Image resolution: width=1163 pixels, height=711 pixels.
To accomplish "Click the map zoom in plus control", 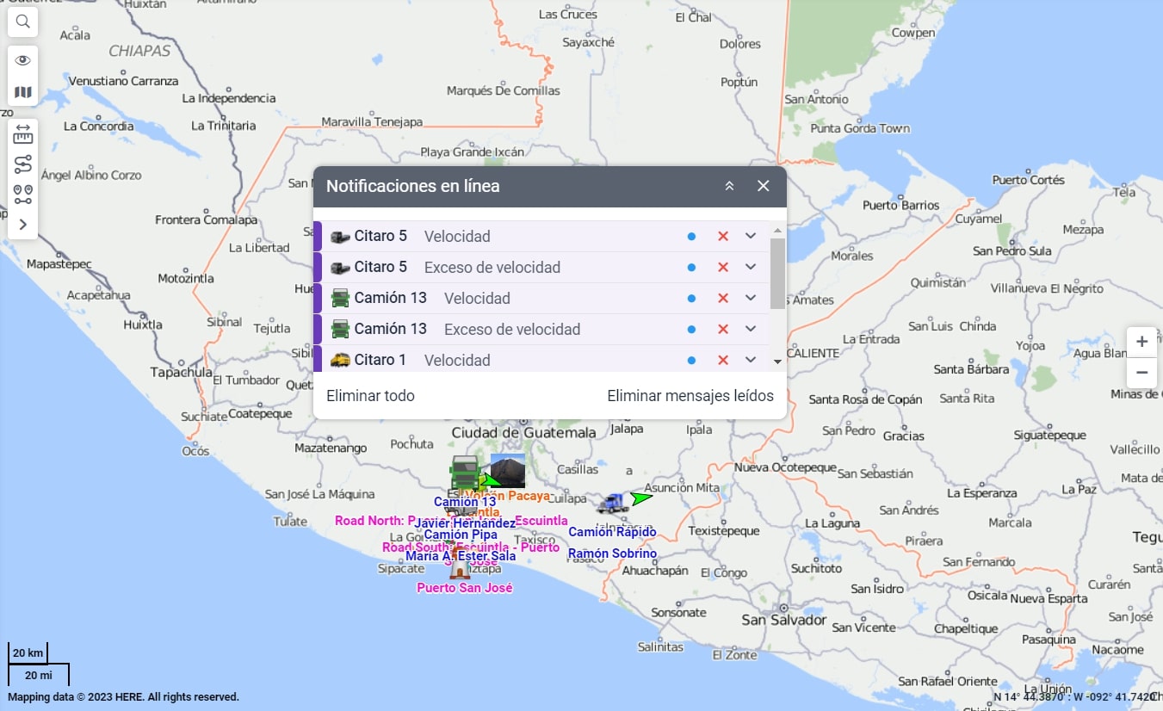I will (x=1141, y=342).
